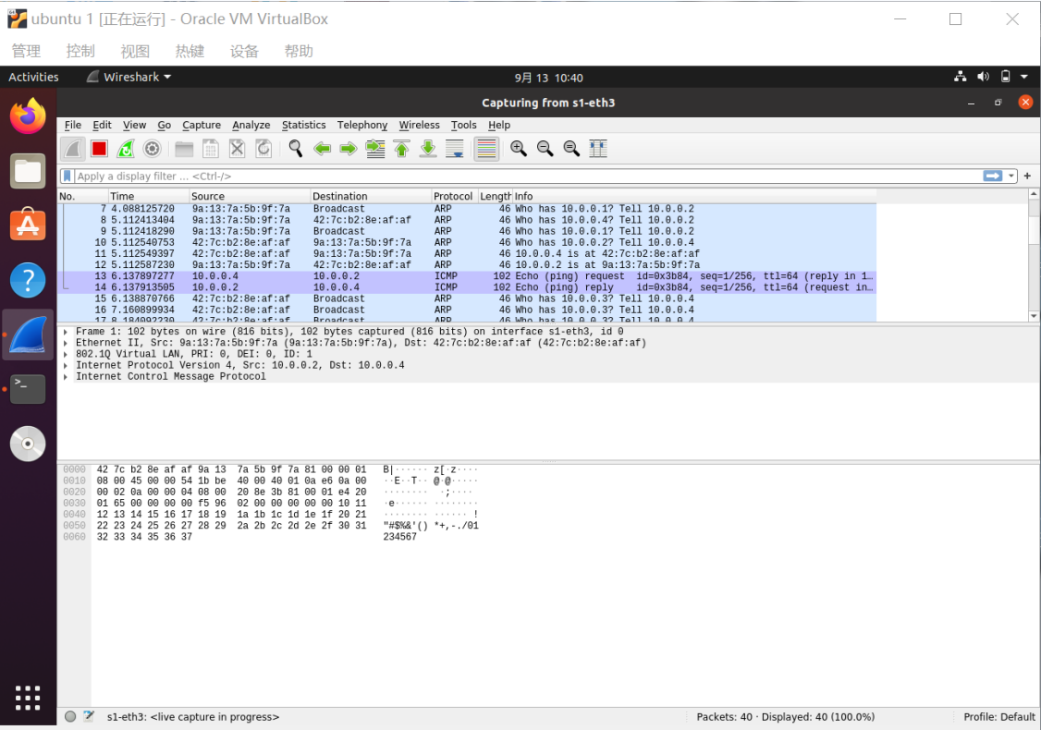Expand the 802.1Q Virtual LAN row

tap(65, 355)
